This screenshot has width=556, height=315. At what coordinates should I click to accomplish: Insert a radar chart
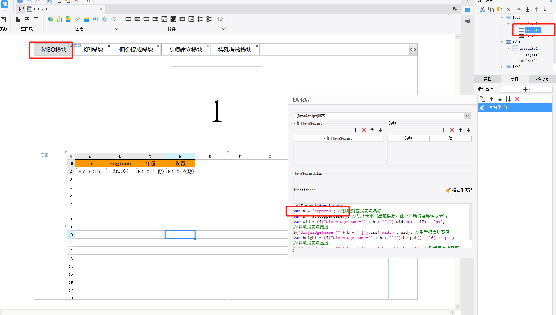click(x=105, y=19)
